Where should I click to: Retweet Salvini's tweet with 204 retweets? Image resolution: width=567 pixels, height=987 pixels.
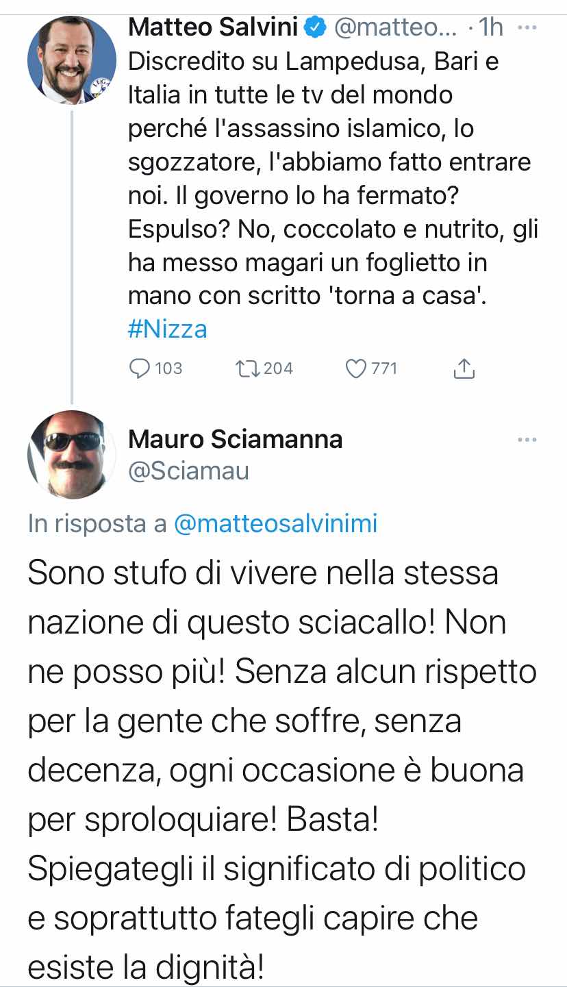point(247,368)
